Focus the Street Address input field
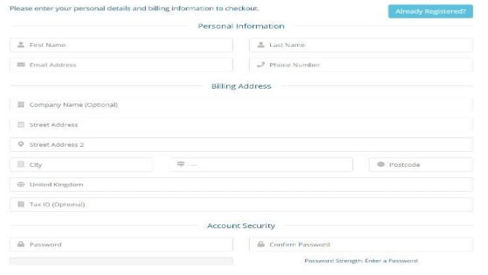 [241, 124]
